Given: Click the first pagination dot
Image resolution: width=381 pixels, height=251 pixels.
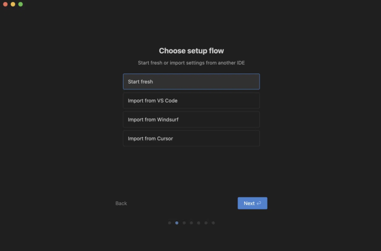Looking at the screenshot, I should click(170, 223).
